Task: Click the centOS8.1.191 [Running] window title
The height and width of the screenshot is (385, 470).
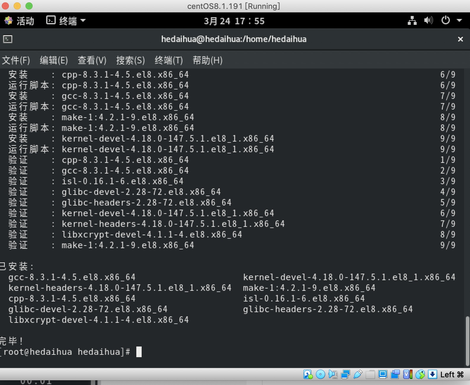Action: point(234,6)
